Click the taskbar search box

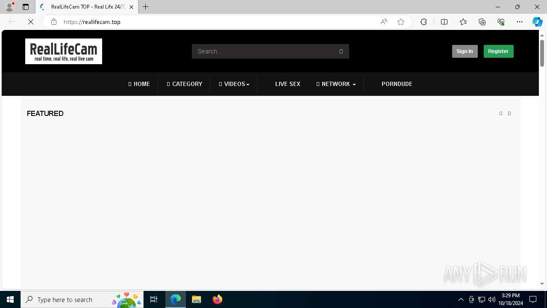(x=82, y=299)
